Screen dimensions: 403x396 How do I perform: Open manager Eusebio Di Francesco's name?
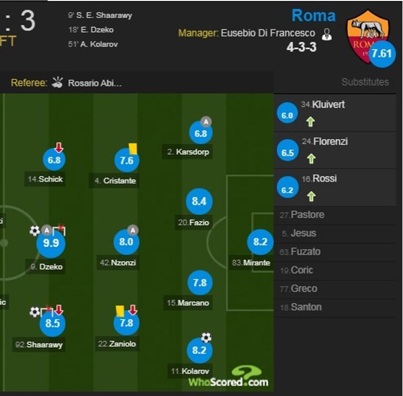(x=268, y=33)
